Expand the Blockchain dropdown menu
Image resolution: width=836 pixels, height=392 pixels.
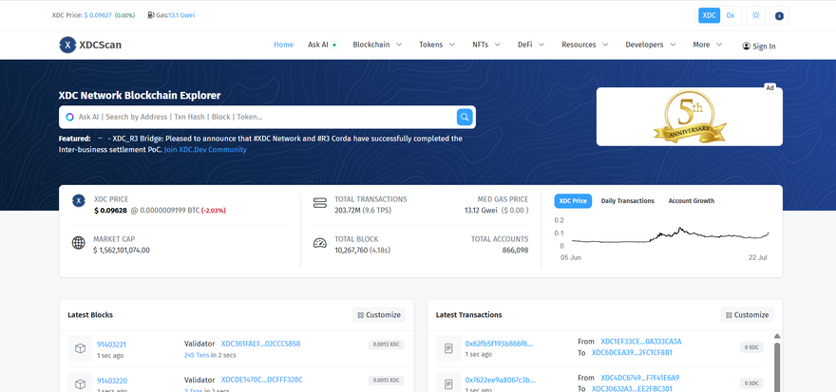pyautogui.click(x=377, y=45)
